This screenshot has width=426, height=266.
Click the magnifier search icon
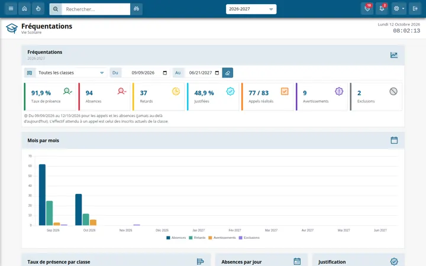tap(56, 9)
